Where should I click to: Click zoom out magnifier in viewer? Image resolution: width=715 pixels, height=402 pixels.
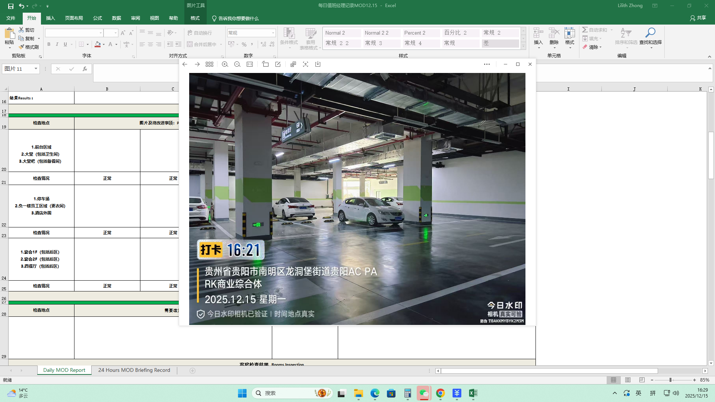click(237, 64)
